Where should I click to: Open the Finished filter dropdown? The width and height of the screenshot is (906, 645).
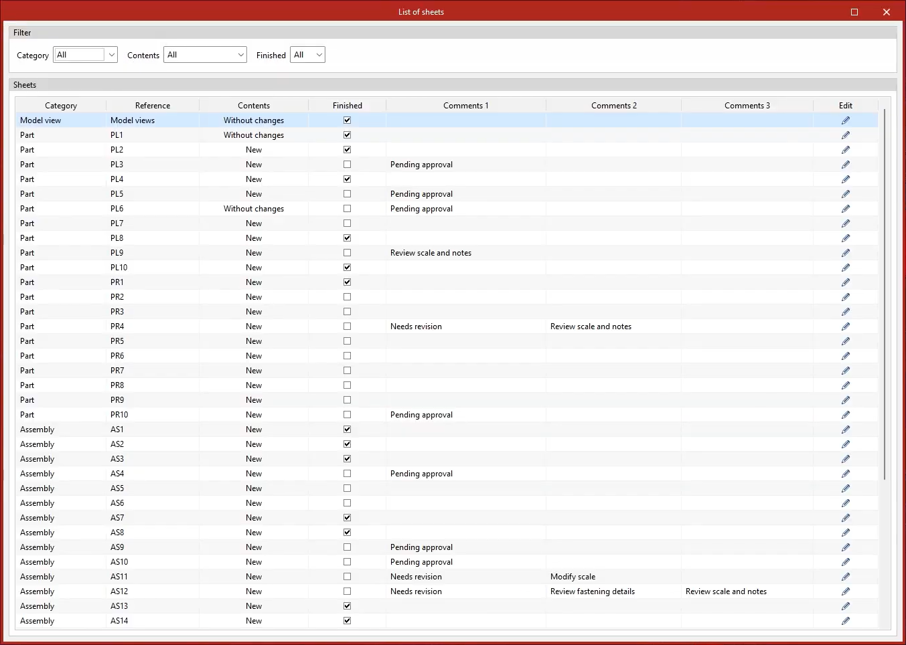coord(307,55)
